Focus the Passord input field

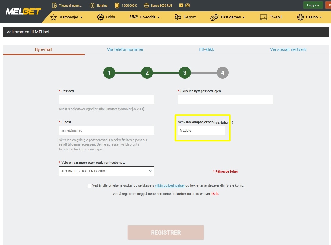pos(106,99)
